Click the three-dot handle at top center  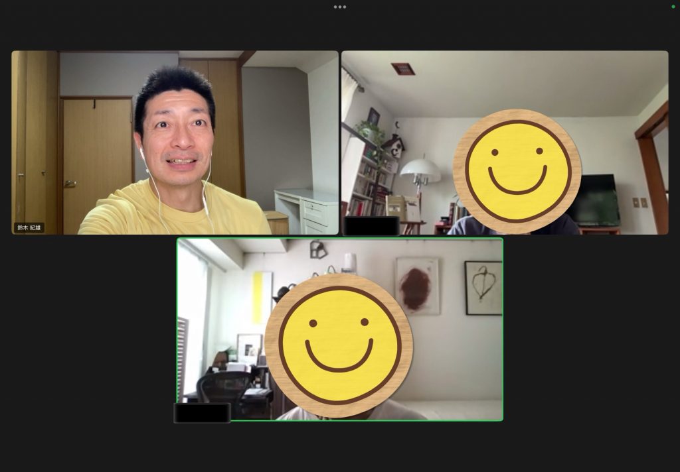tap(340, 7)
